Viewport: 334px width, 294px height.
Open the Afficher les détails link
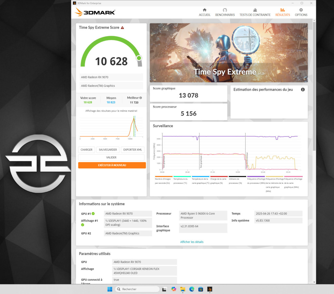tap(192, 242)
